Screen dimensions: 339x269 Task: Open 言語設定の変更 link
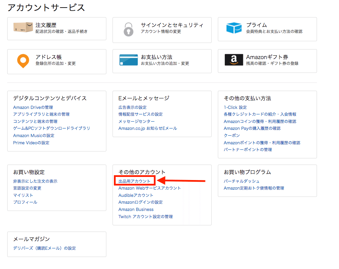click(27, 188)
